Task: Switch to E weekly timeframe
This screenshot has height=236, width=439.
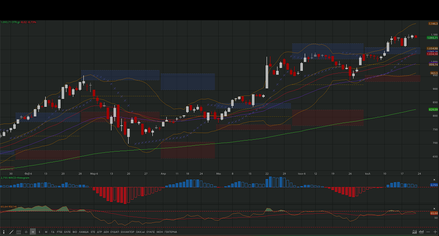Action: point(40,232)
